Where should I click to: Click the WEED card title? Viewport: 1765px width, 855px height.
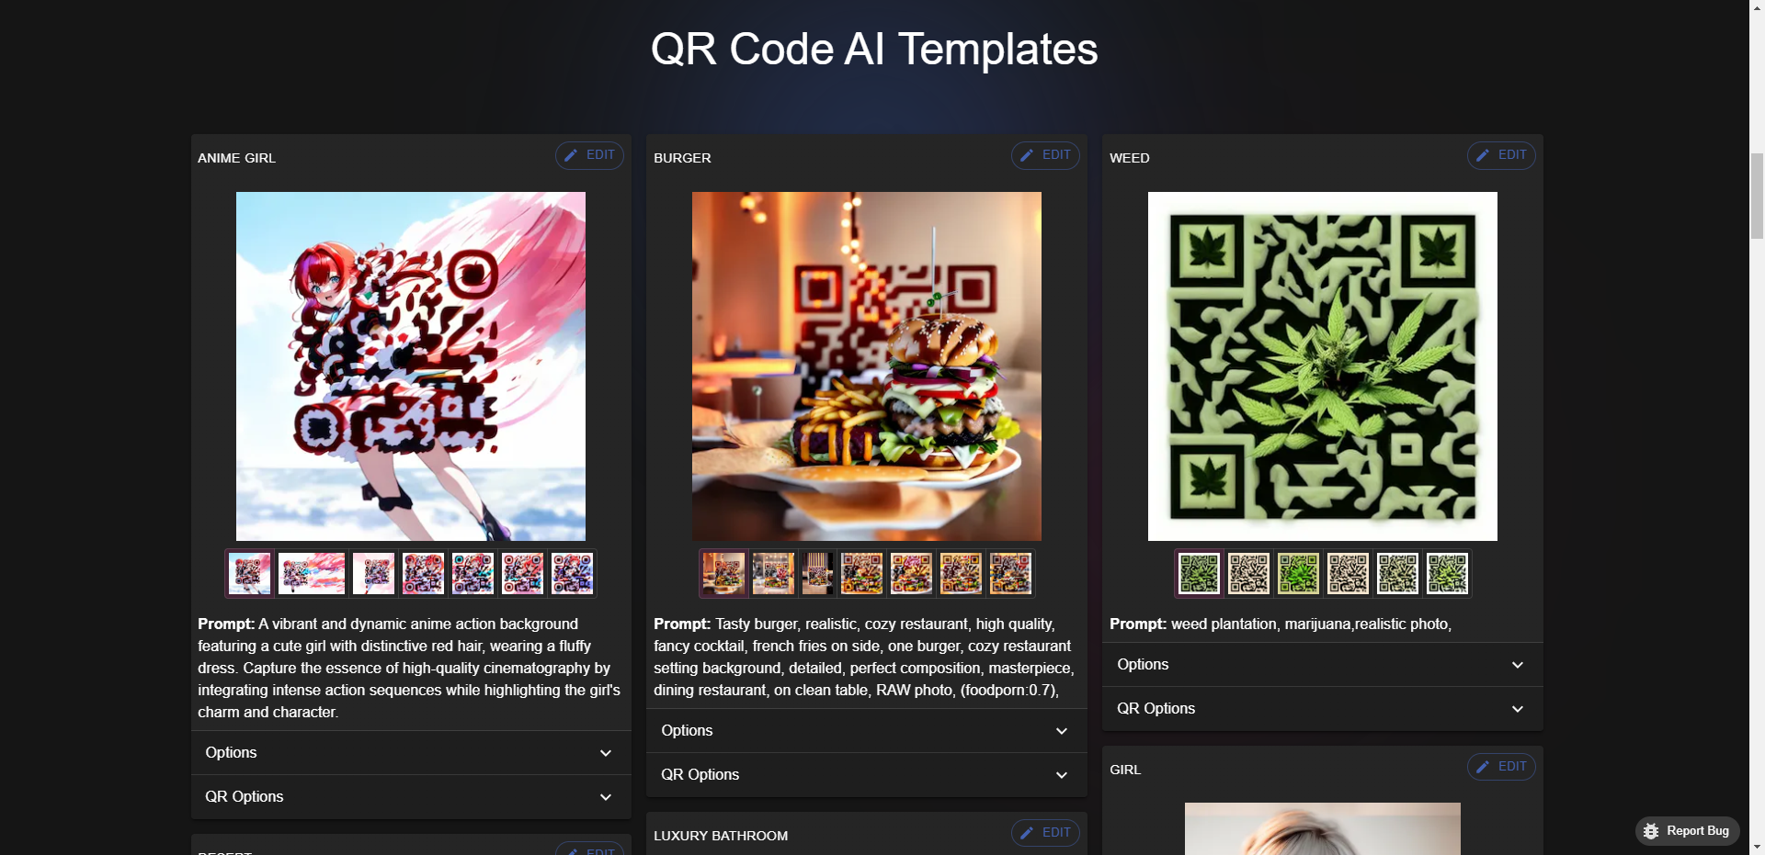[1130, 158]
